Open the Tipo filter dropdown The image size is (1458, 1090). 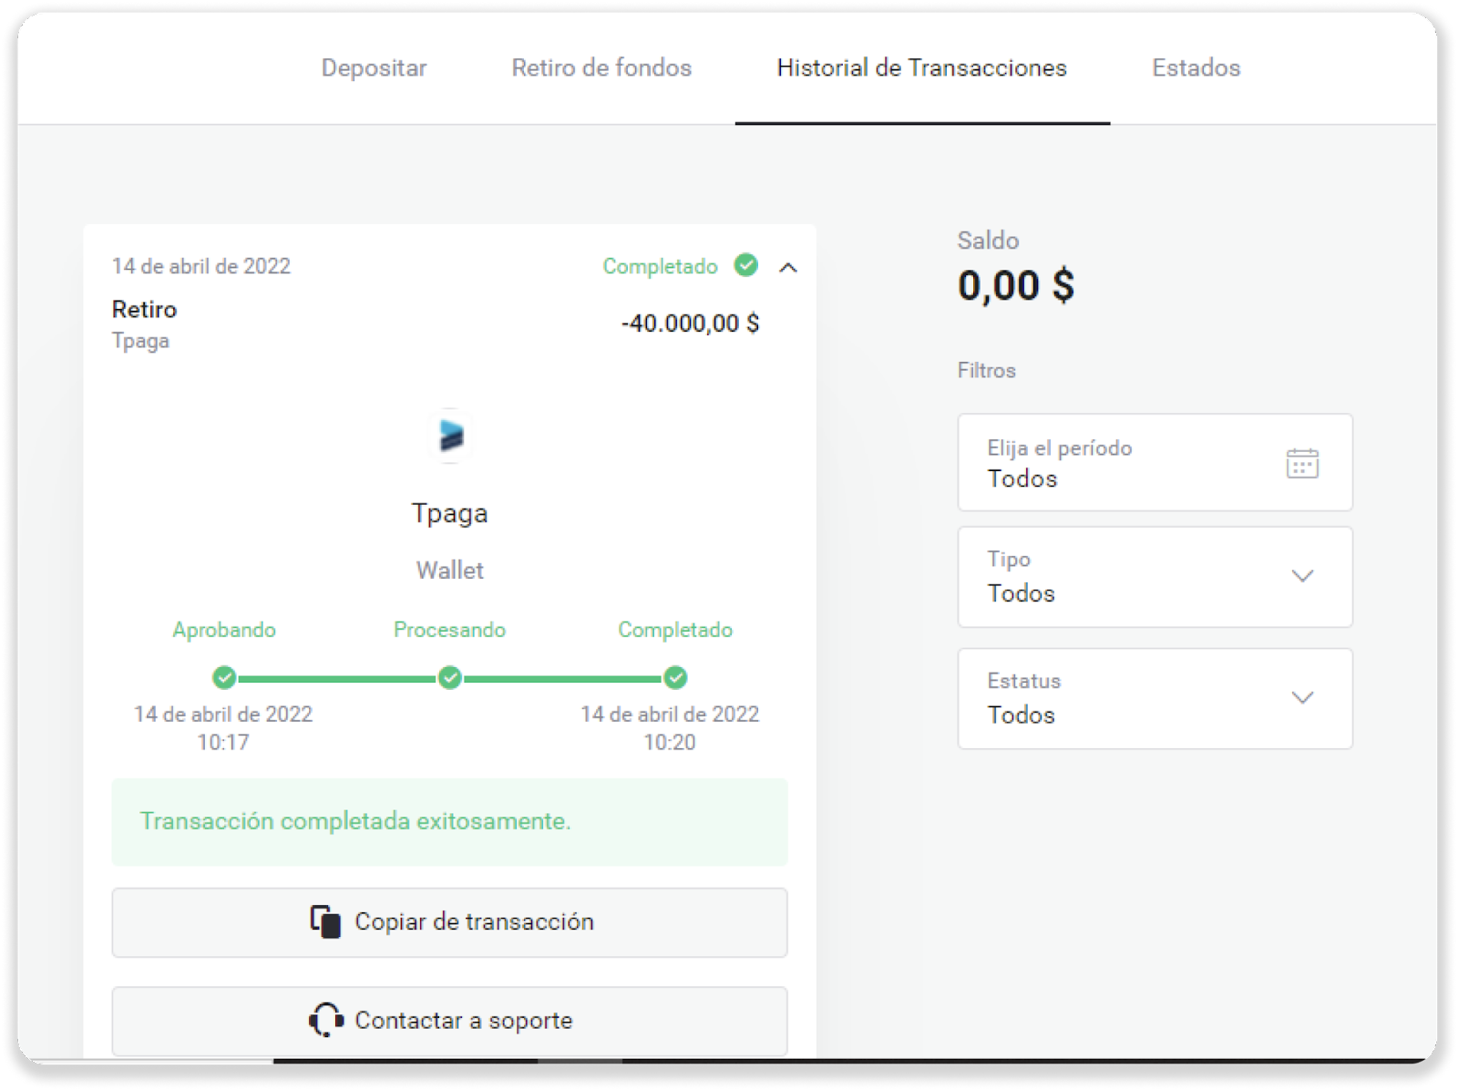click(1155, 577)
